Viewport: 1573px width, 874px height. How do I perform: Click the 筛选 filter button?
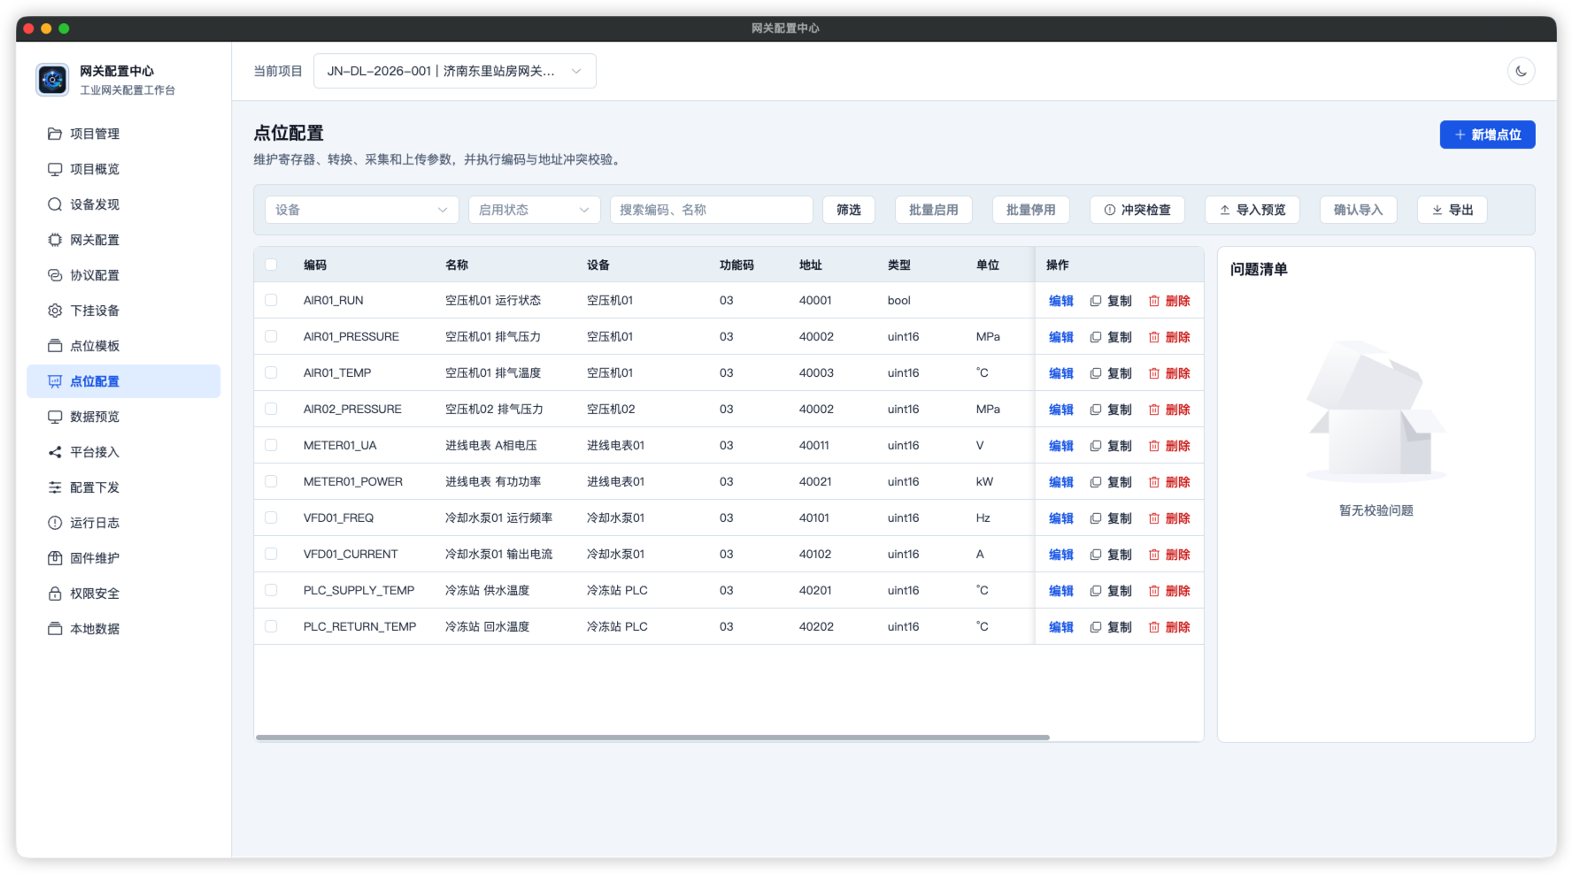[848, 210]
